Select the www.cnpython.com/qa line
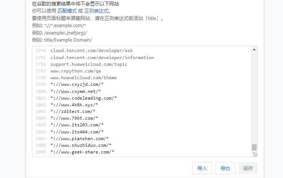Viewport: 283px width, 178px height. click(x=75, y=71)
